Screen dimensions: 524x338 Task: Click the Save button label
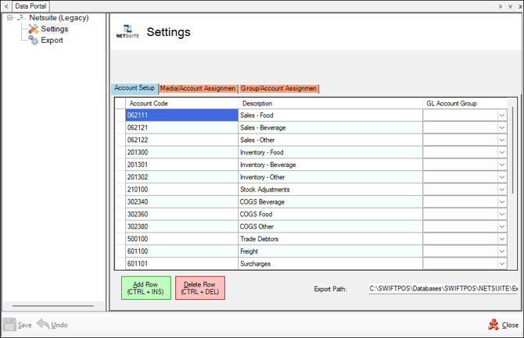pyautogui.click(x=25, y=325)
